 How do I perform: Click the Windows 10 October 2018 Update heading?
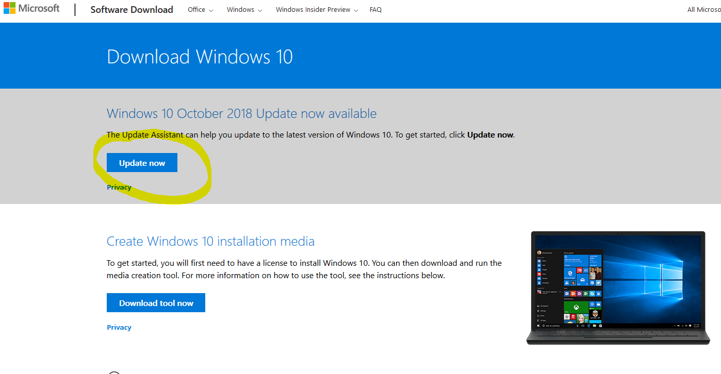[241, 113]
